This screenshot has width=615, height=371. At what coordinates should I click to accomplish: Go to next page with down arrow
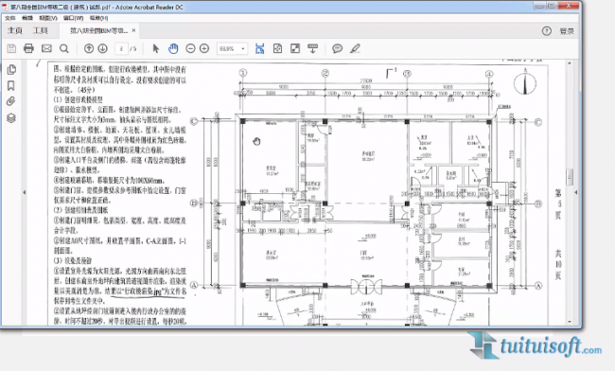103,48
